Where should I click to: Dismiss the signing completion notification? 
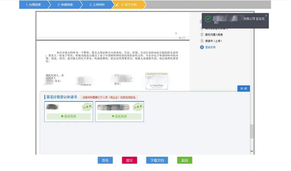[266, 15]
